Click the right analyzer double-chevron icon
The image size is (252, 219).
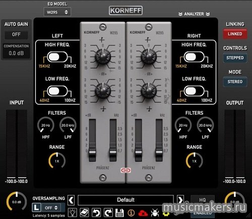(208, 14)
